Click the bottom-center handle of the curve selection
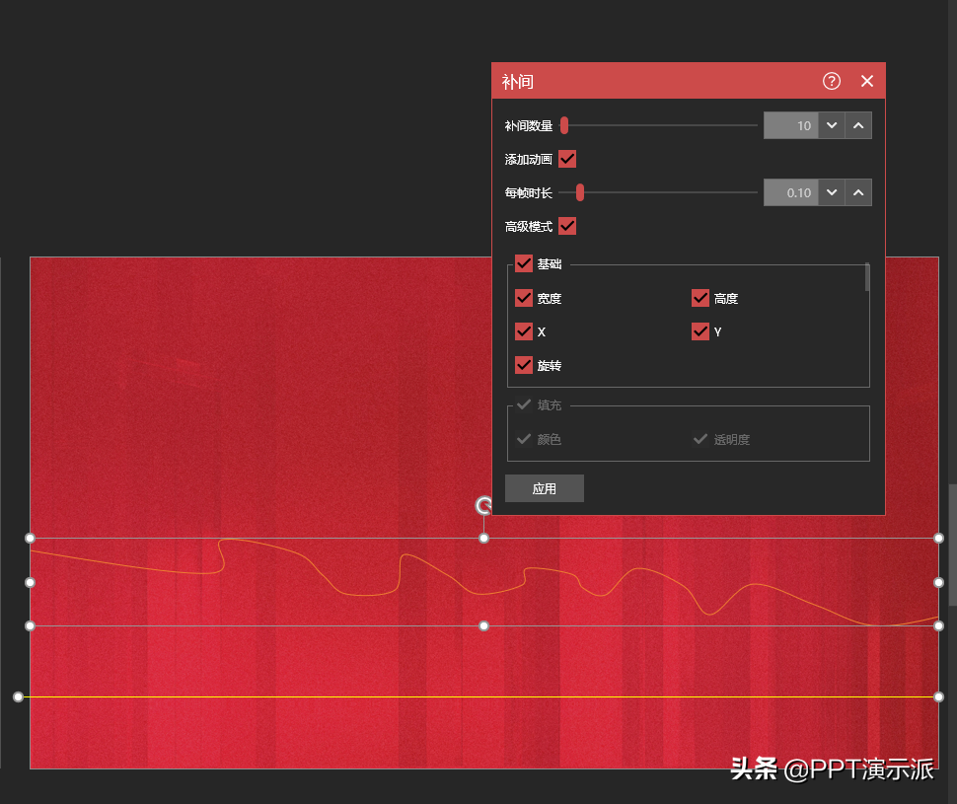The height and width of the screenshot is (804, 957). [483, 625]
